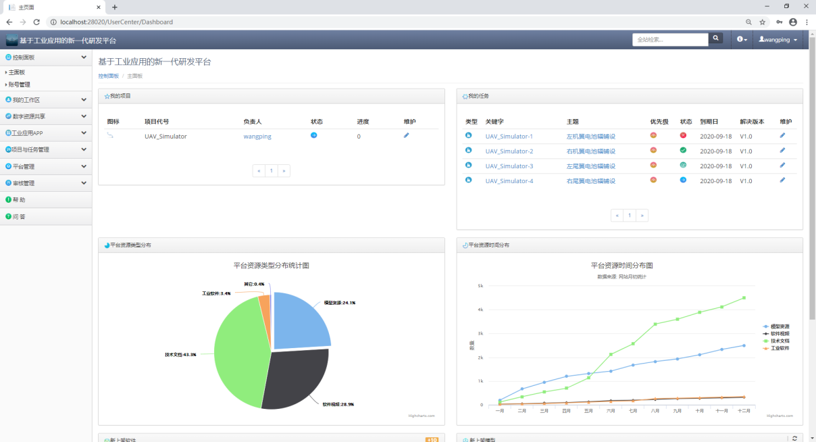Open the 左尾翼电池辐铺设 subject link
Image resolution: width=816 pixels, height=442 pixels.
pyautogui.click(x=591, y=166)
